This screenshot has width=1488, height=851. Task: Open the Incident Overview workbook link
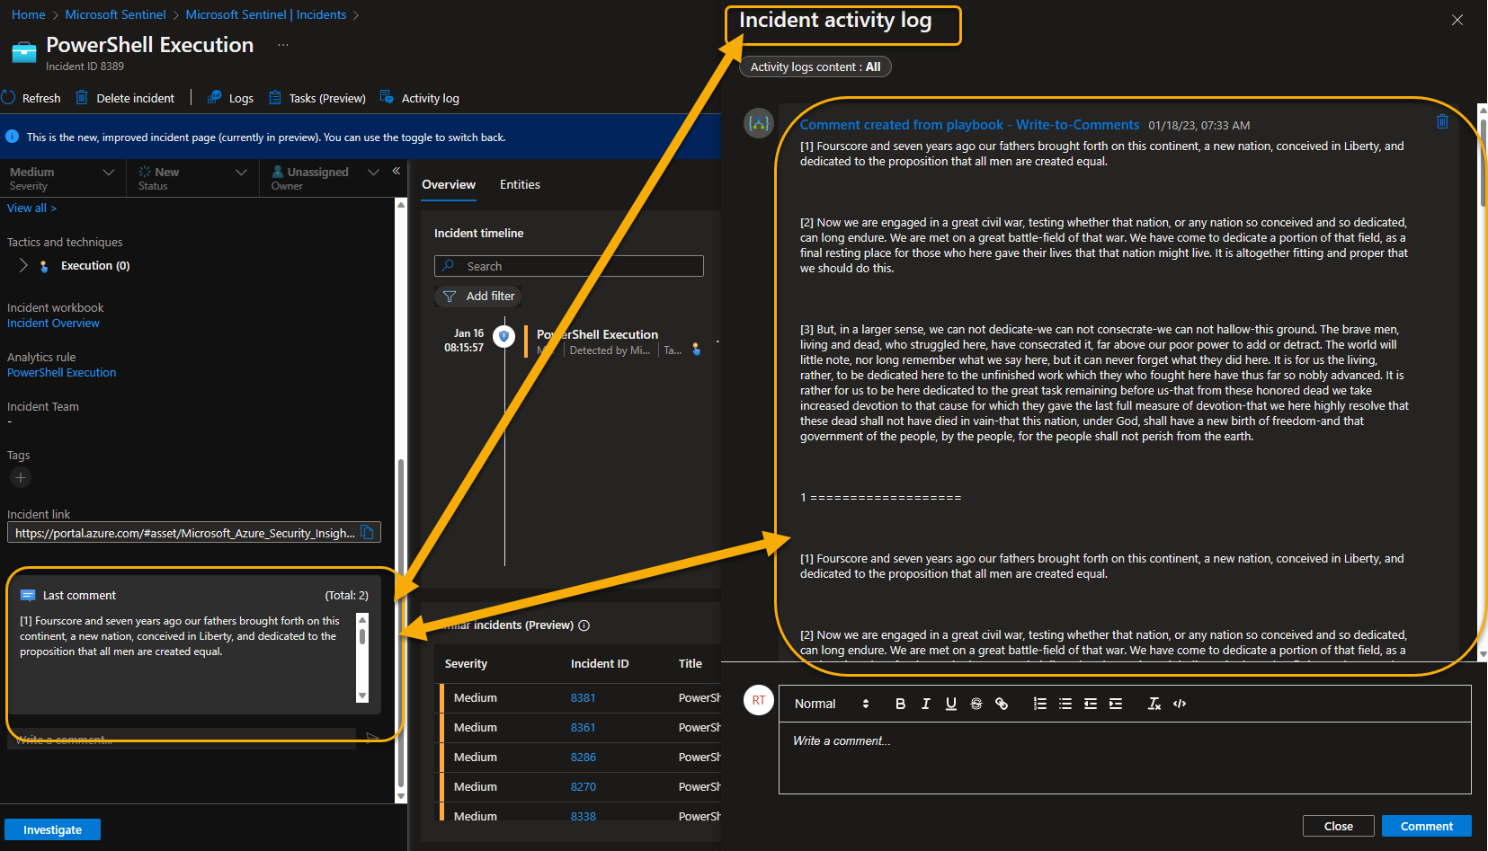click(x=53, y=323)
